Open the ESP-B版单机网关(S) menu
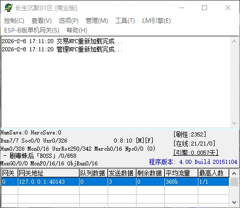Image resolution: width=240 pixels, height=208 pixels. [31, 30]
